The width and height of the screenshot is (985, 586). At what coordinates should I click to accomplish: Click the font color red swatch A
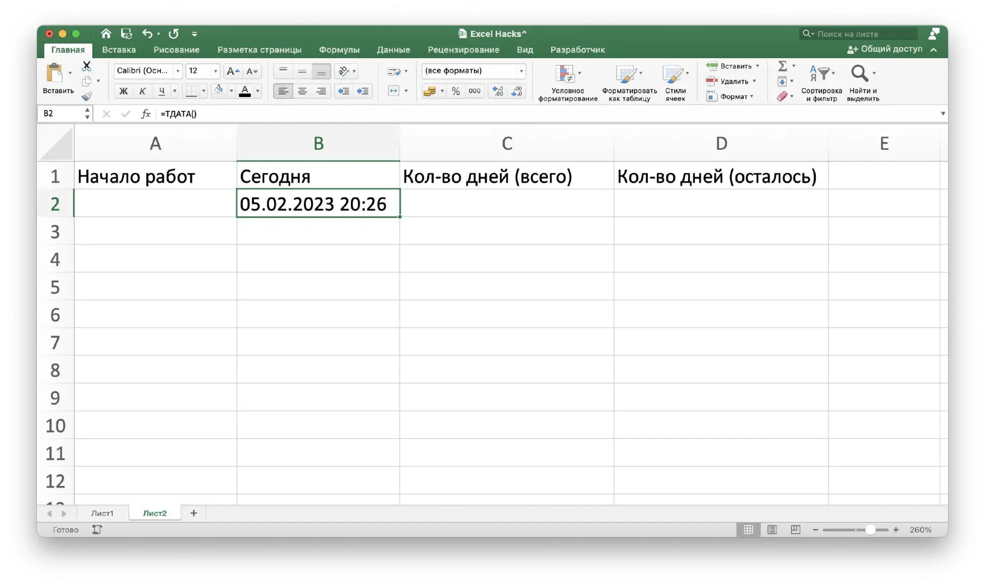[x=245, y=91]
